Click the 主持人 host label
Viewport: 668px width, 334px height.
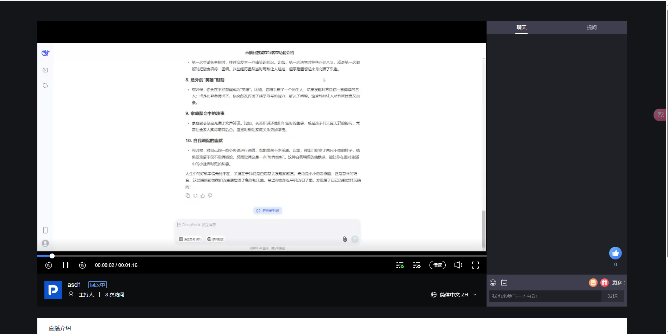[x=86, y=295]
